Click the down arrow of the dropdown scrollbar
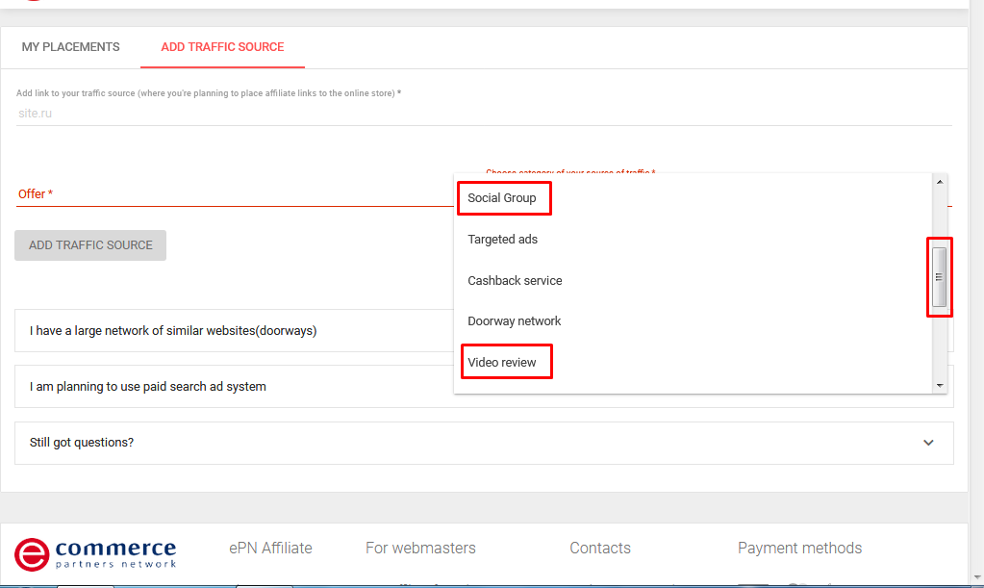Screen dimensions: 984x588 [x=939, y=385]
